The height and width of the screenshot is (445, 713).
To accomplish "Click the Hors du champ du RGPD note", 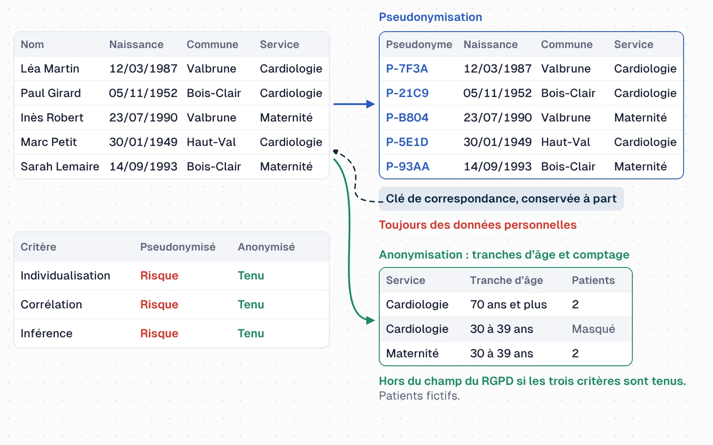I will [x=532, y=381].
